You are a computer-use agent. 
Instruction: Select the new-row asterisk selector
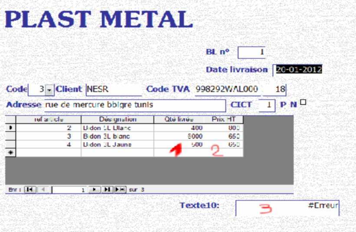[x=10, y=152]
